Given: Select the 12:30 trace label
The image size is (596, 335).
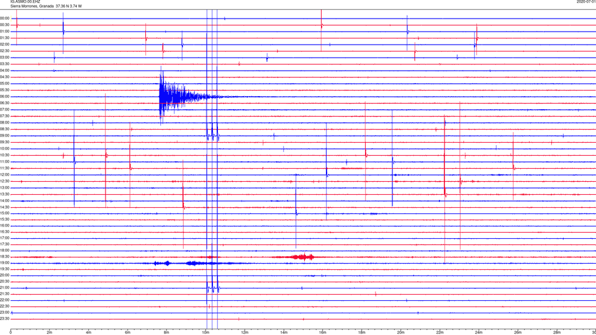Looking at the screenshot, I should (5, 181).
